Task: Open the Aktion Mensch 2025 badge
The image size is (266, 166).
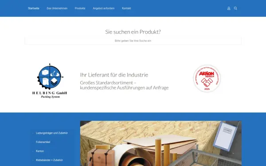Action: 207,78
